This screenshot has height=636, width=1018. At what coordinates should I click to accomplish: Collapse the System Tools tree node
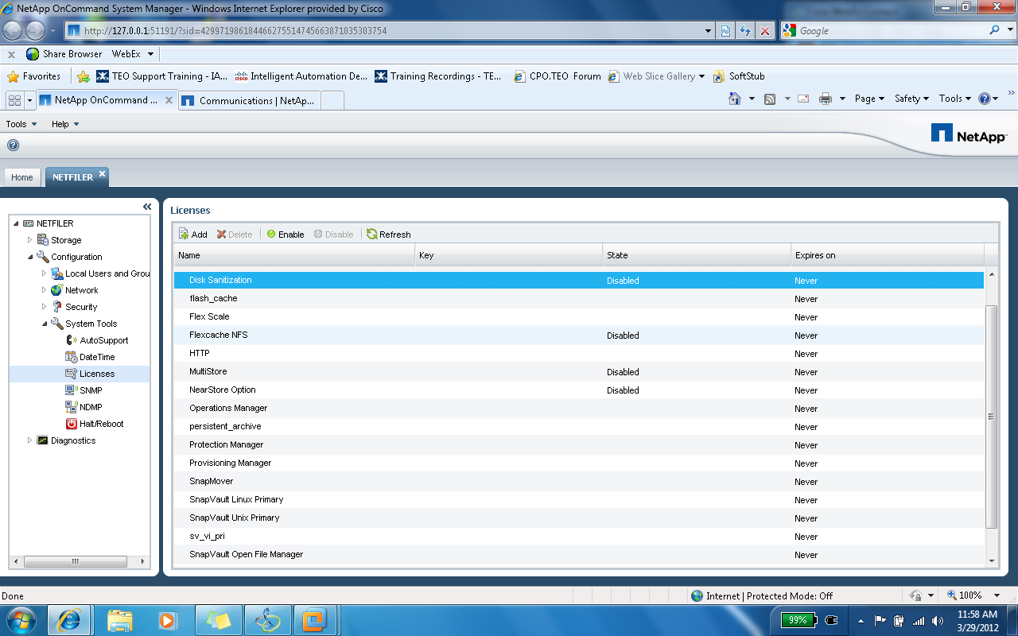click(x=45, y=324)
